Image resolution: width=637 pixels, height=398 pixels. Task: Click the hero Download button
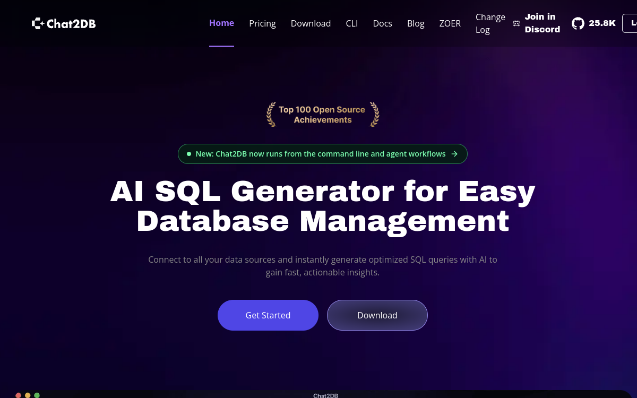[377, 315]
